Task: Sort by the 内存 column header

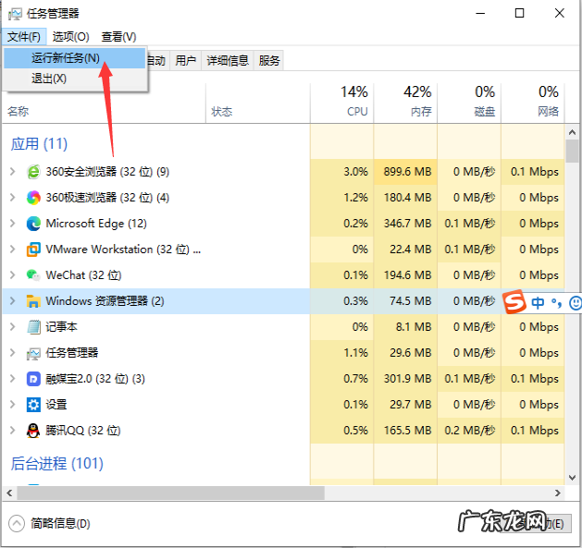Action: click(x=405, y=103)
